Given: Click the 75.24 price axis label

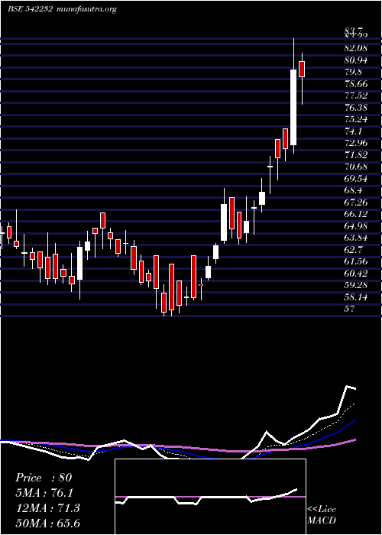Looking at the screenshot, I should coord(356,119).
